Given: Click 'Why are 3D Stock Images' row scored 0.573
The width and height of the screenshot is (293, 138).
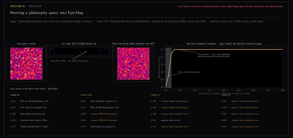Looking at the screenshot, I should tap(105, 107).
